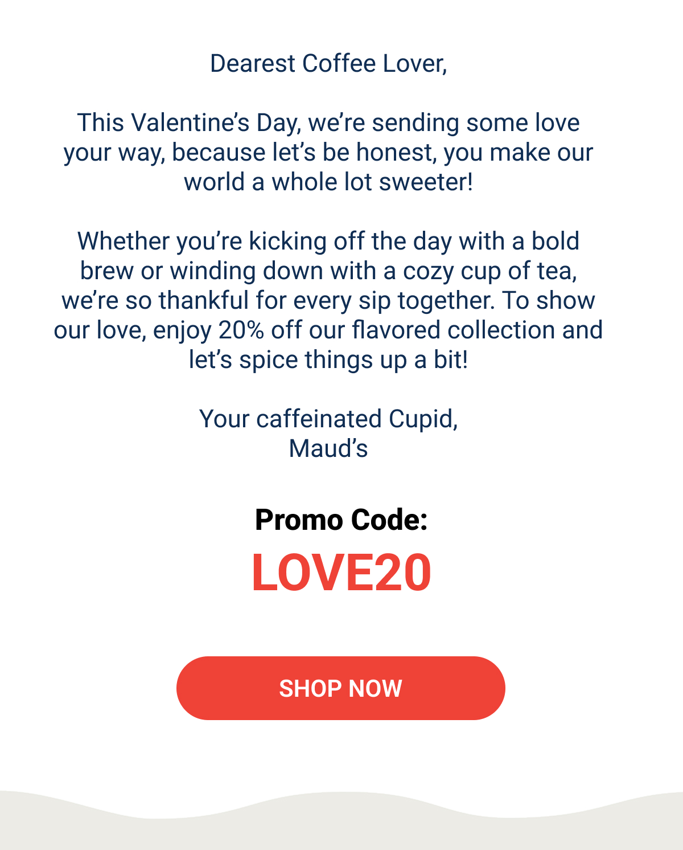The height and width of the screenshot is (850, 683).
Task: Click the 'Maud's' signature
Action: pyautogui.click(x=328, y=449)
